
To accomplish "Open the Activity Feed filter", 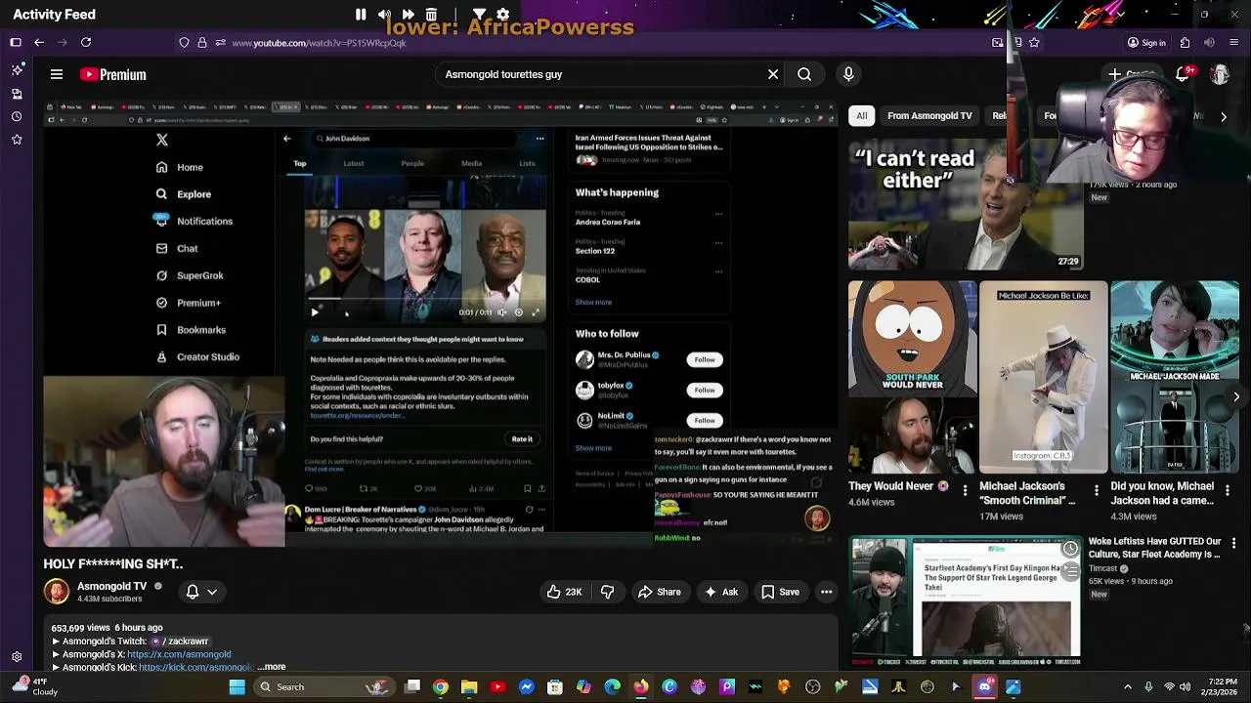I will [x=479, y=15].
